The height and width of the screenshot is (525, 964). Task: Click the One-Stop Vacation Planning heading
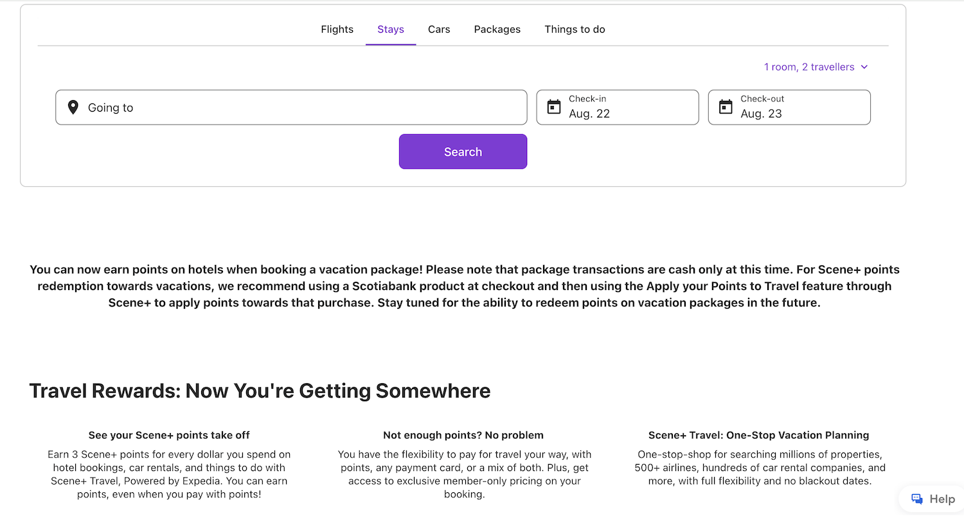[758, 435]
